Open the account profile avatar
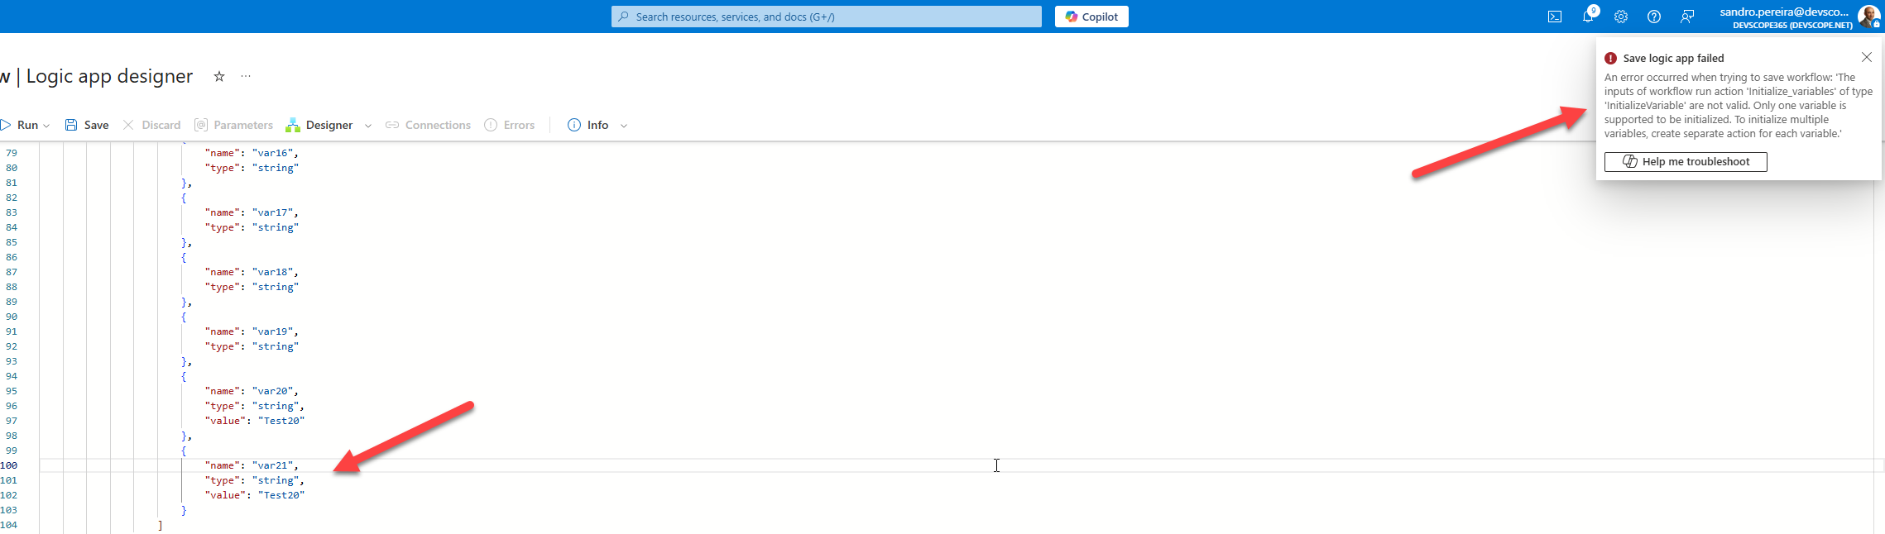Viewport: 1885px width, 534px height. pos(1868,17)
